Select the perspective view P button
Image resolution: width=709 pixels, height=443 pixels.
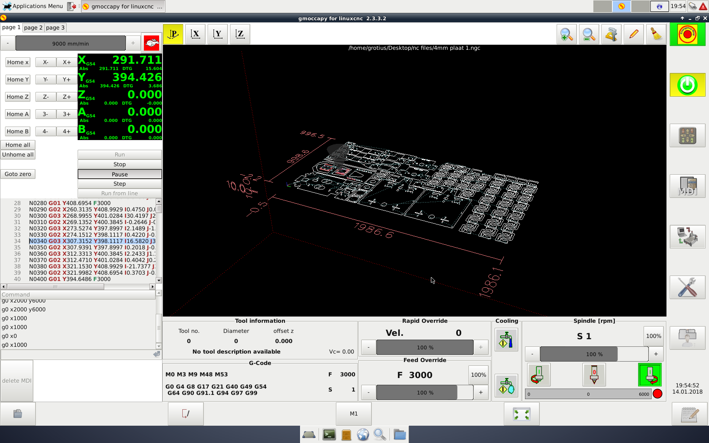173,34
